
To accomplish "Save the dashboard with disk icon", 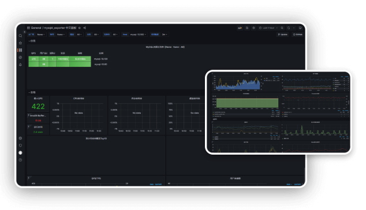I will (x=247, y=28).
